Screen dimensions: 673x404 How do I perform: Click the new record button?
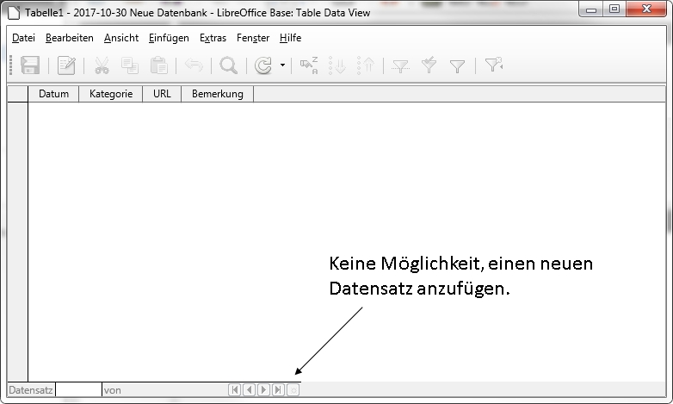pos(293,390)
